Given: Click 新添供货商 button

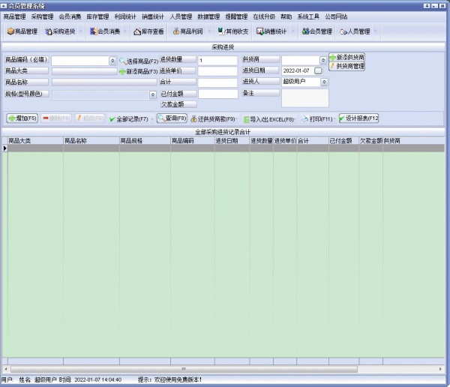Looking at the screenshot, I should [x=347, y=58].
